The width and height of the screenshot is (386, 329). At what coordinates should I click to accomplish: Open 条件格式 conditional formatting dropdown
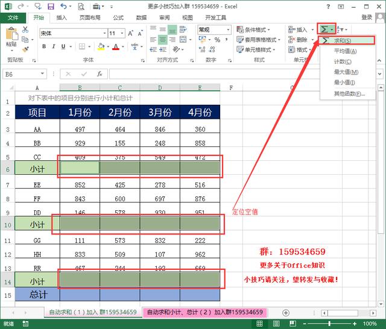[253, 30]
